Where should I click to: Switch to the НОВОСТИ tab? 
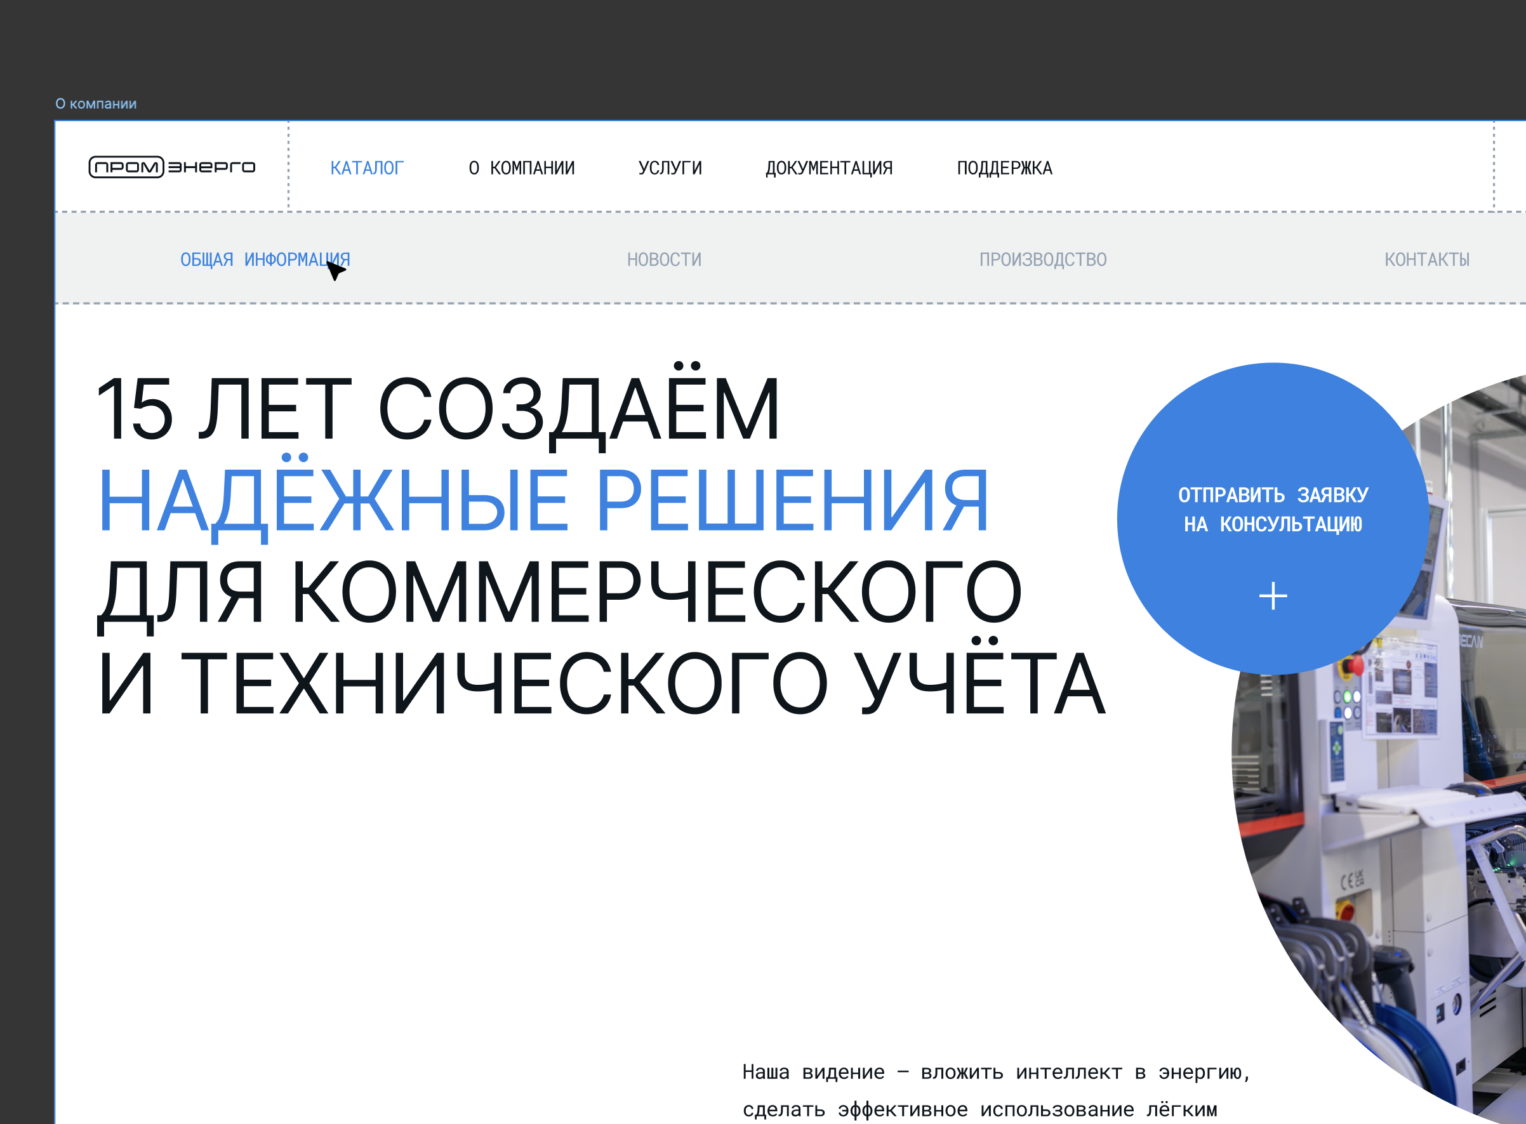664,260
